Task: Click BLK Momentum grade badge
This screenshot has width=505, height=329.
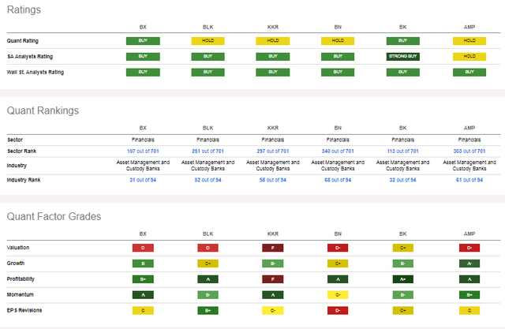Action: [208, 295]
